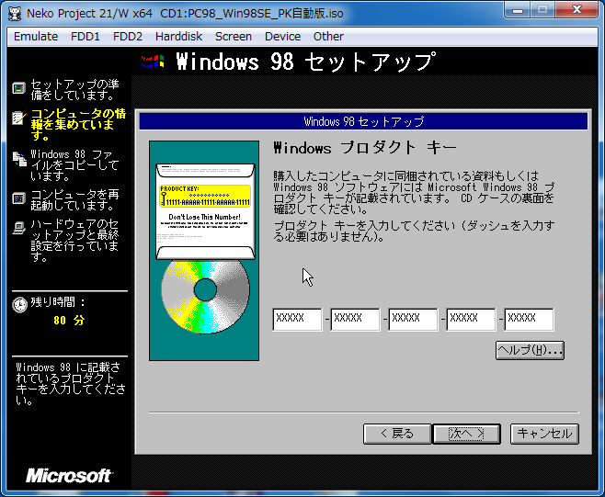
Task: Click the last product key input field
Action: click(x=529, y=319)
